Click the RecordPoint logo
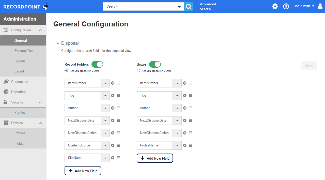The height and width of the screenshot is (180, 325). (x=26, y=7)
